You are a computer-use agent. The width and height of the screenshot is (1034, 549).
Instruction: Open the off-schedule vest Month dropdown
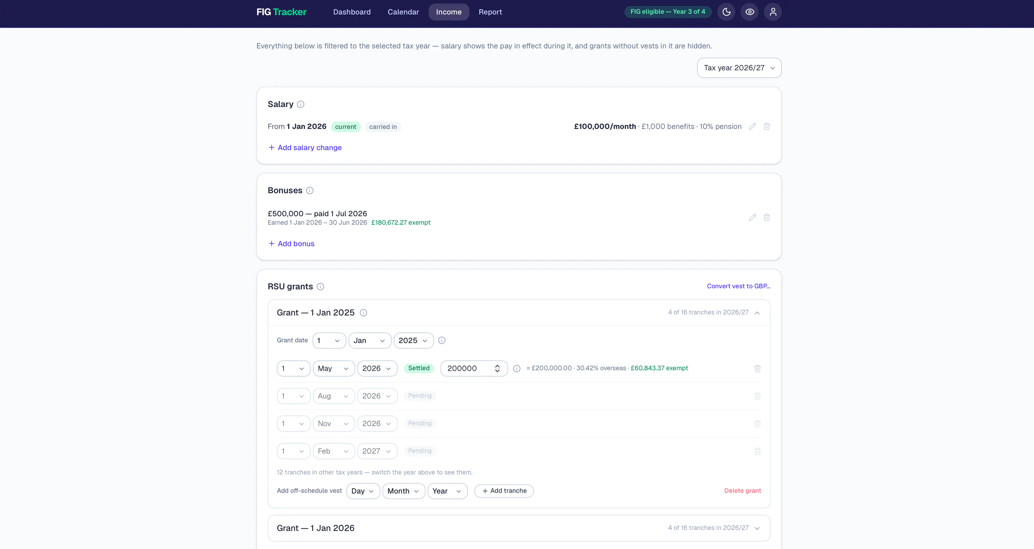403,491
